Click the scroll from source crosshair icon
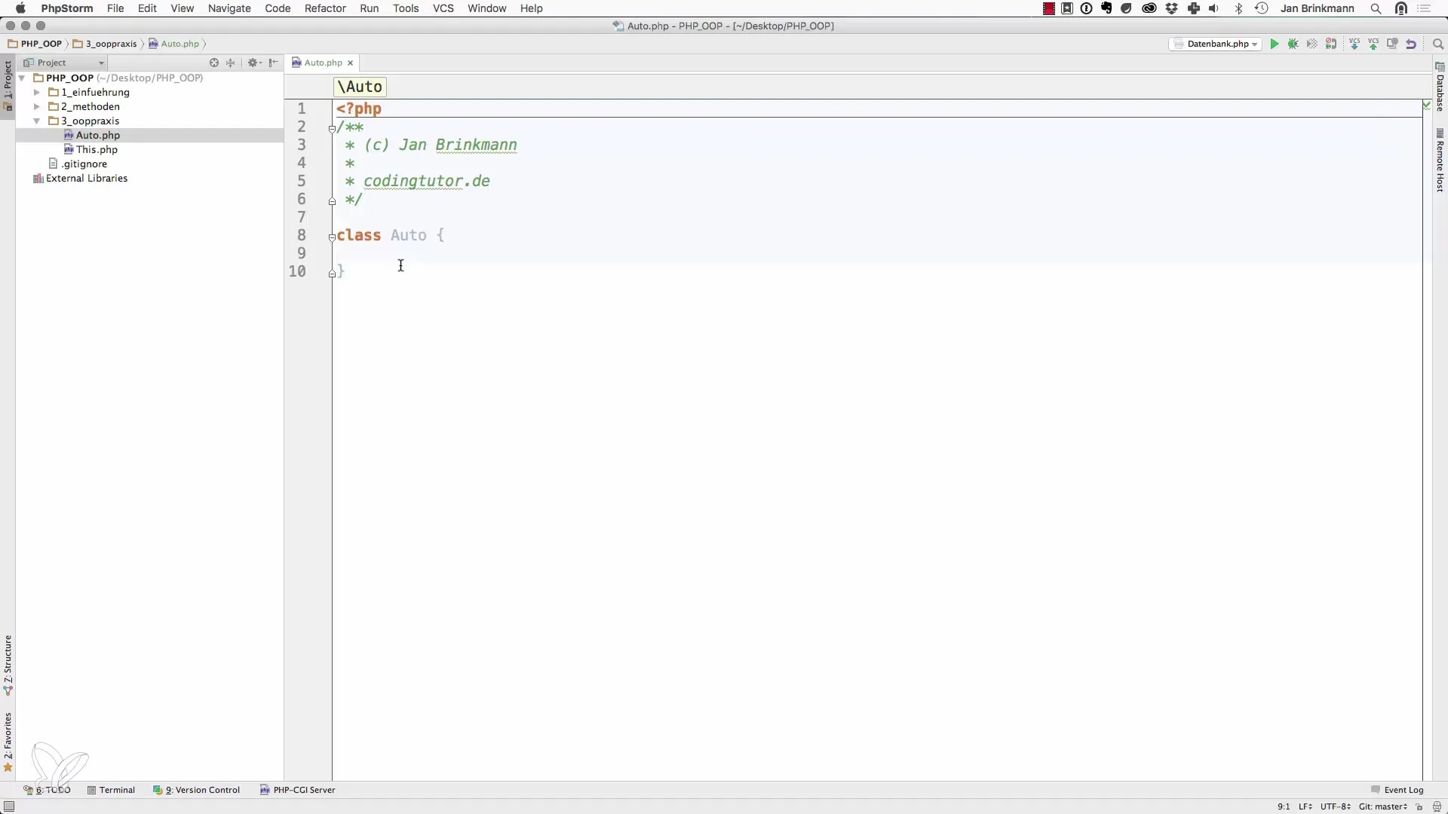This screenshot has width=1448, height=814. (214, 63)
